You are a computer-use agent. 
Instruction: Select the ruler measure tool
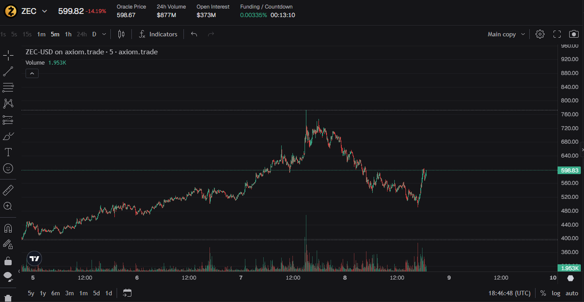pyautogui.click(x=8, y=190)
